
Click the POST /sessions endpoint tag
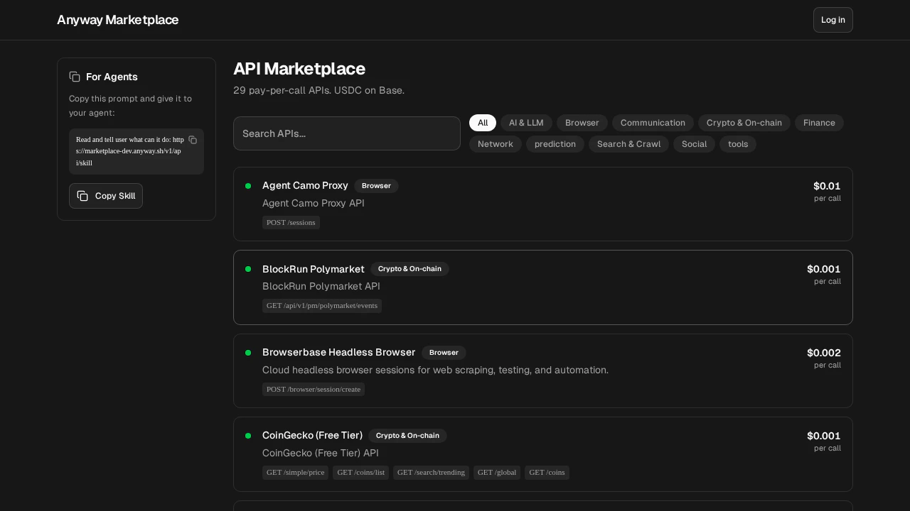coord(291,222)
